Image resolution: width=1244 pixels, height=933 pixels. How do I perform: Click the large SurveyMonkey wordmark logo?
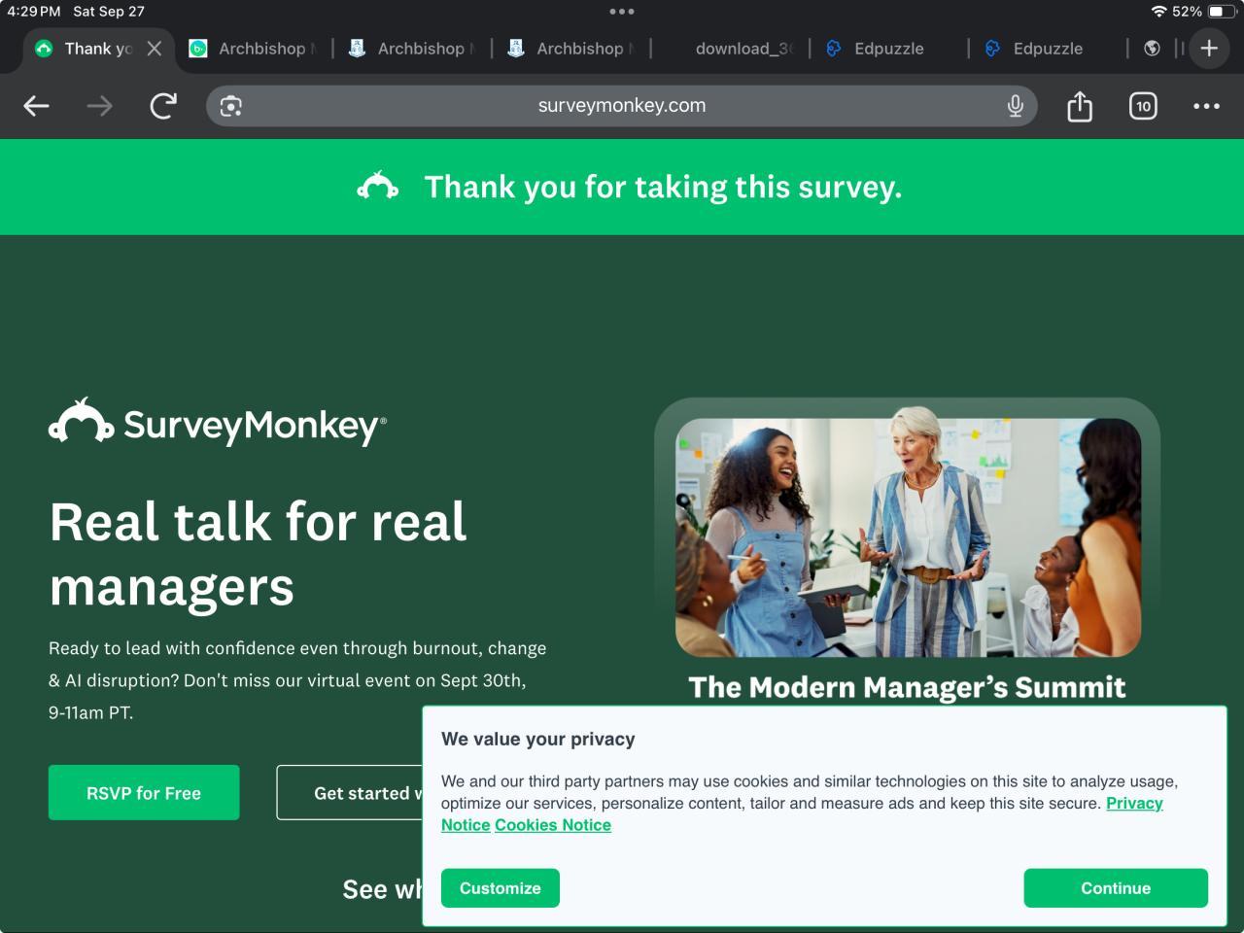(x=218, y=422)
